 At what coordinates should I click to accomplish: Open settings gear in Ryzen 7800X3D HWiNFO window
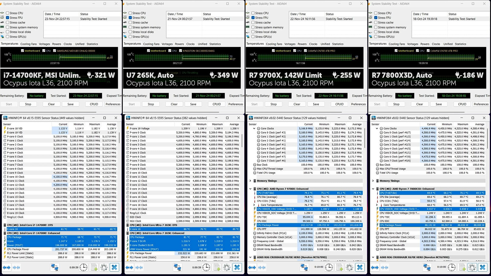coord(472,267)
